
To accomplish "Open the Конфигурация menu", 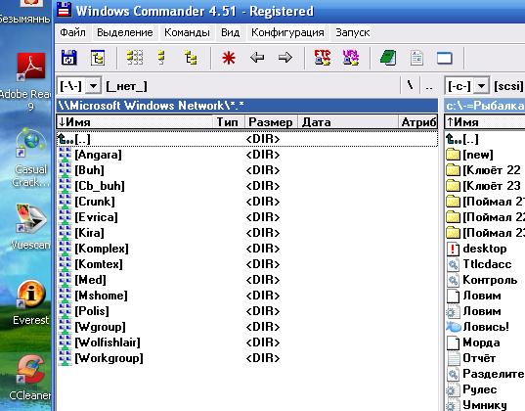I will click(x=287, y=32).
